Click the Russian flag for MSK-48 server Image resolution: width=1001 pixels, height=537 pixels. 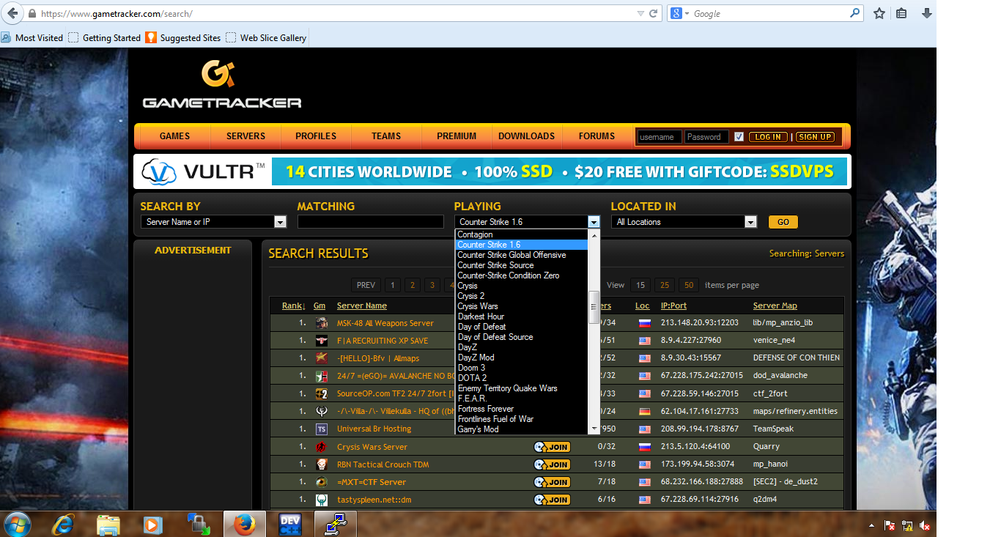pyautogui.click(x=644, y=323)
